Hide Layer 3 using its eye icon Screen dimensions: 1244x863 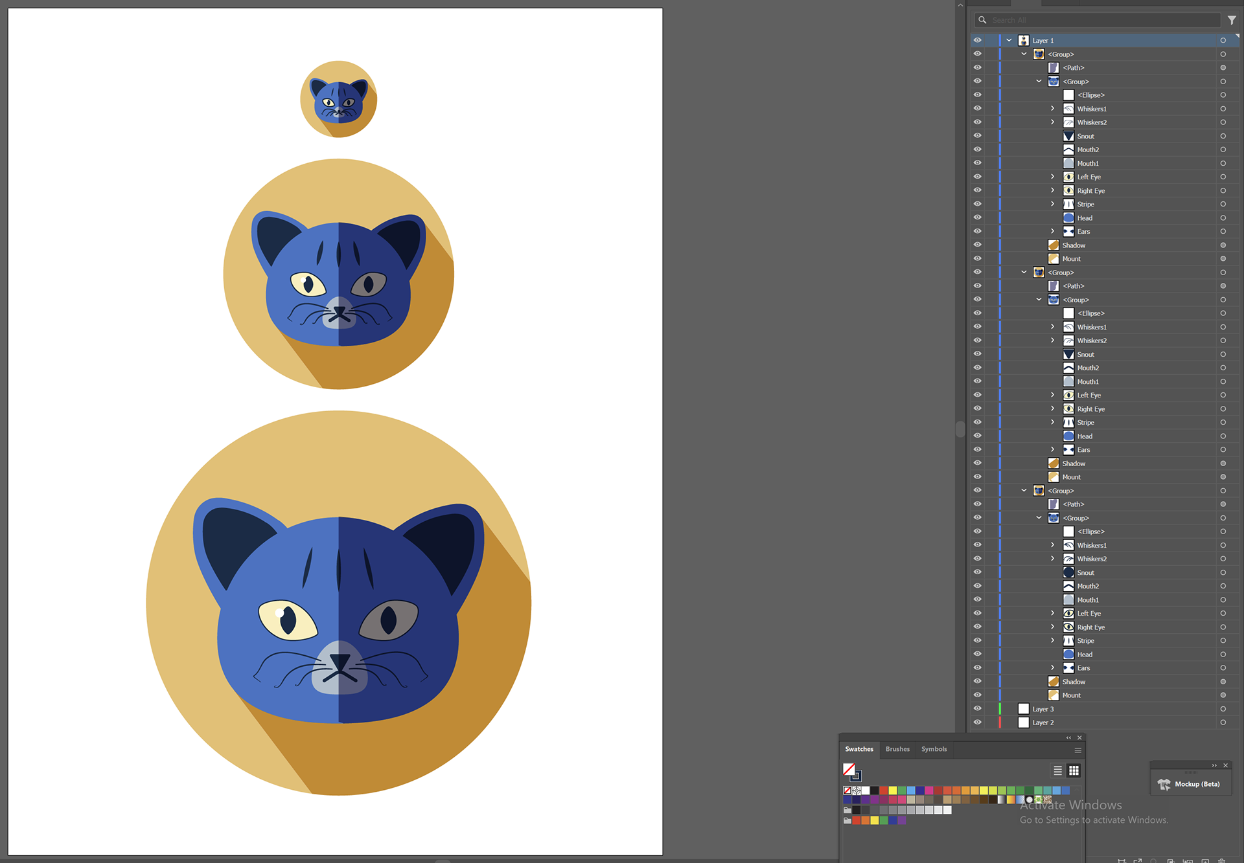(x=977, y=709)
